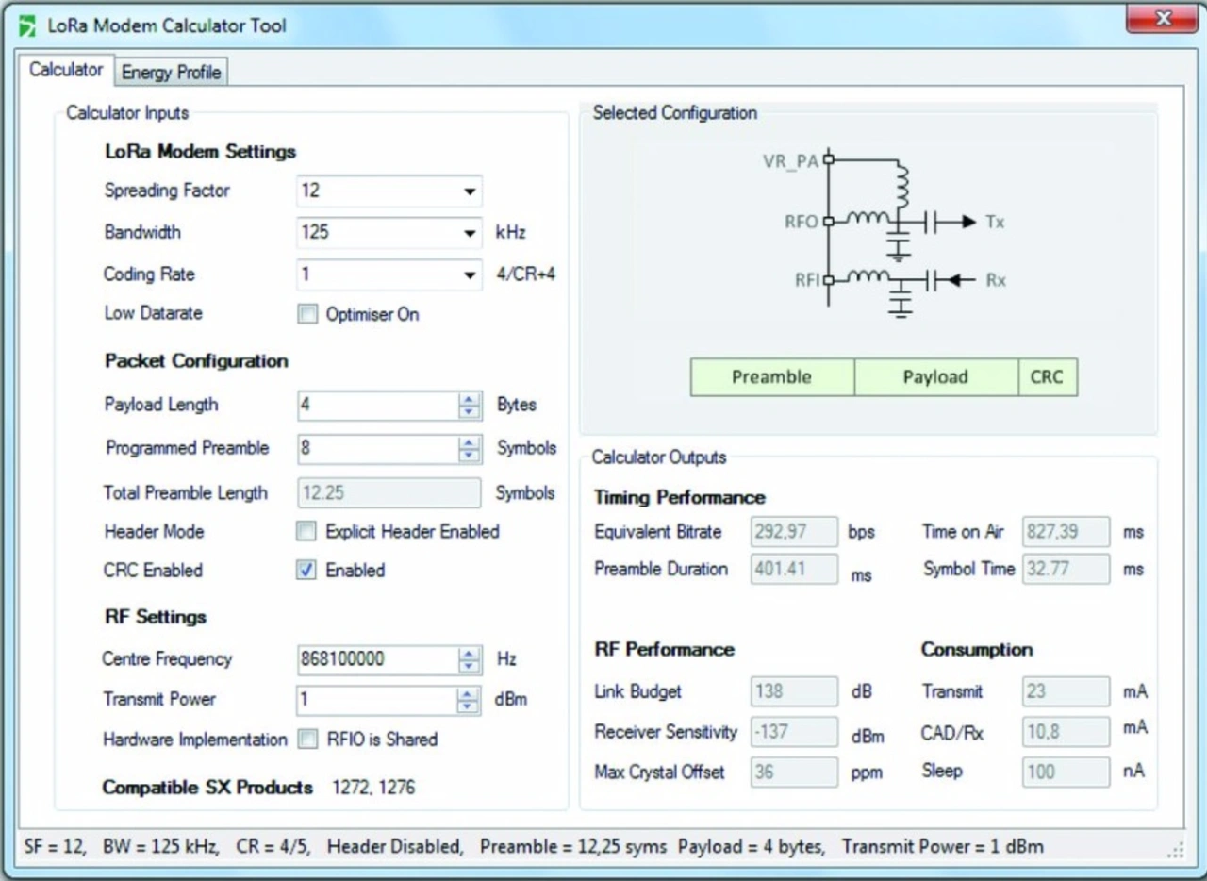This screenshot has width=1207, height=881.
Task: Enable the Low Datarate Optimiser checkbox
Action: pos(307,315)
